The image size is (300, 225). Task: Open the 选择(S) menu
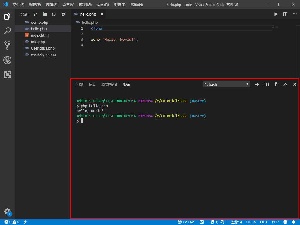pyautogui.click(x=52, y=5)
